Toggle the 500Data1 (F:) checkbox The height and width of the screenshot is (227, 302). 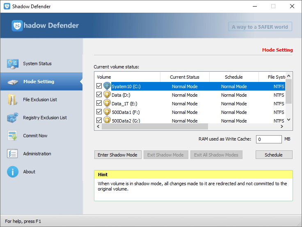click(x=99, y=111)
